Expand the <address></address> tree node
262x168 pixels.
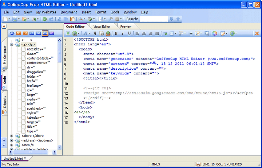pyautogui.click(x=12, y=140)
